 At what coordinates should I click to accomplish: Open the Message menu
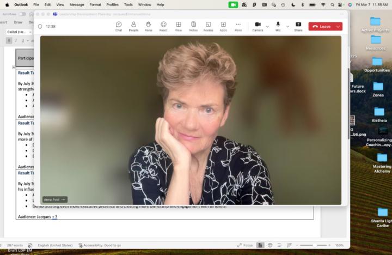[x=77, y=4]
